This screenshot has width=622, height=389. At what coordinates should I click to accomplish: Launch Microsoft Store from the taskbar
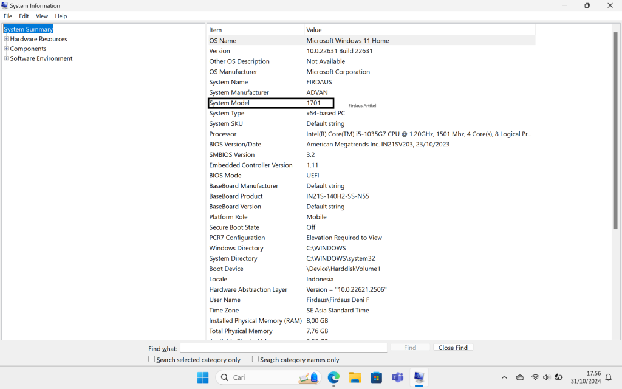point(376,377)
